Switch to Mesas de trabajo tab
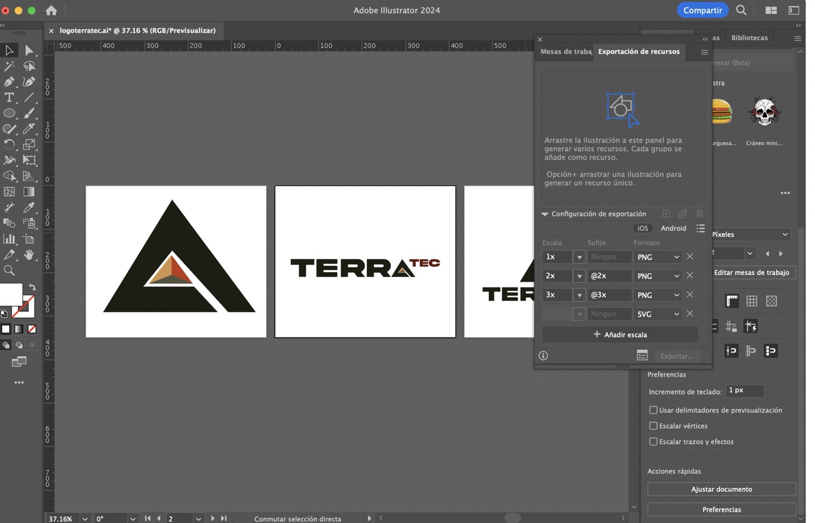This screenshot has height=523, width=815. 566,52
